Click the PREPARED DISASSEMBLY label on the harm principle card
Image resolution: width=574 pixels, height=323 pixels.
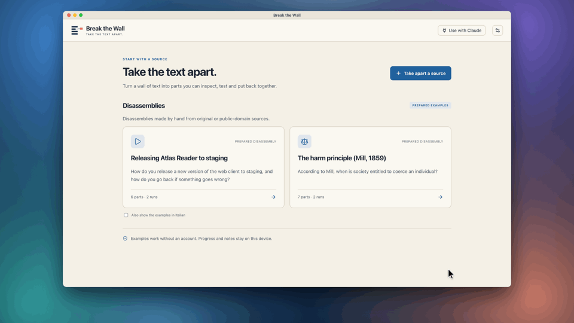click(x=422, y=141)
